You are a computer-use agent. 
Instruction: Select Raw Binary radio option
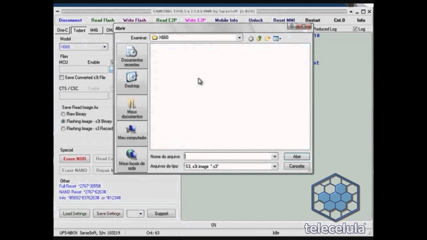tap(63, 114)
